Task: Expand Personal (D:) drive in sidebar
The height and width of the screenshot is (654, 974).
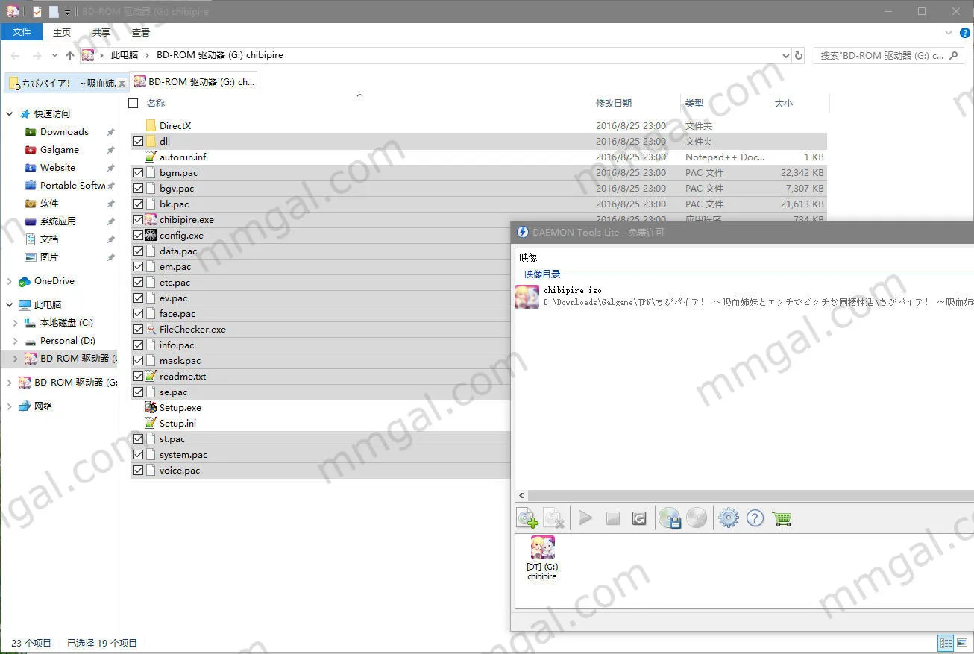Action: click(16, 341)
